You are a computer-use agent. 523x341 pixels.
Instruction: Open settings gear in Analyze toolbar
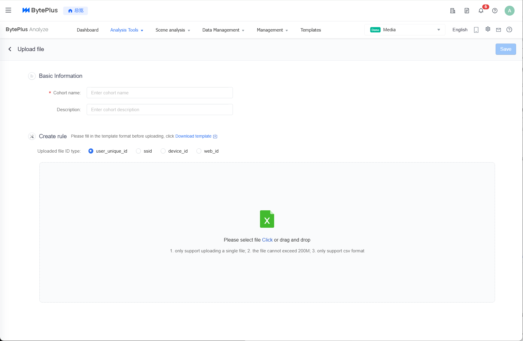(488, 29)
